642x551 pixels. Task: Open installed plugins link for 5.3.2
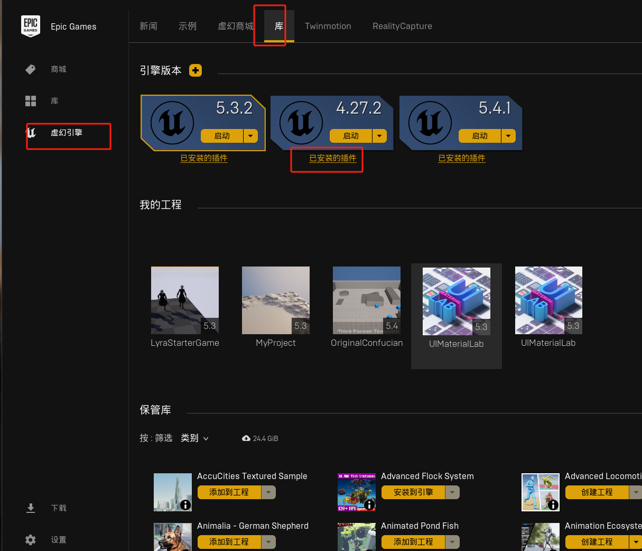[x=204, y=158]
